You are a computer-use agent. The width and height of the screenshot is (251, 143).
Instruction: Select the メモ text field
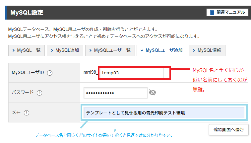pos(162,113)
